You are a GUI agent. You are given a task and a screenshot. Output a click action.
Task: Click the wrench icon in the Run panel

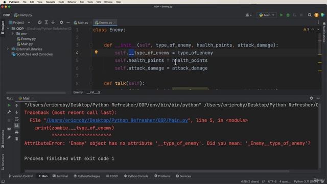click(x=9, y=112)
